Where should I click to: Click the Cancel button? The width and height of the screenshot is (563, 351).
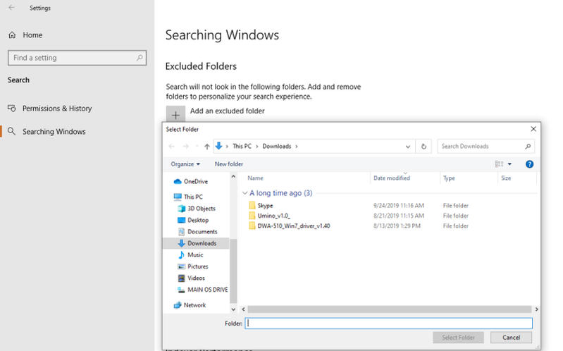point(511,338)
